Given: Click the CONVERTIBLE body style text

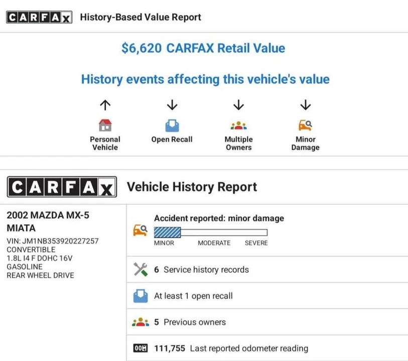Looking at the screenshot, I should (x=31, y=250).
